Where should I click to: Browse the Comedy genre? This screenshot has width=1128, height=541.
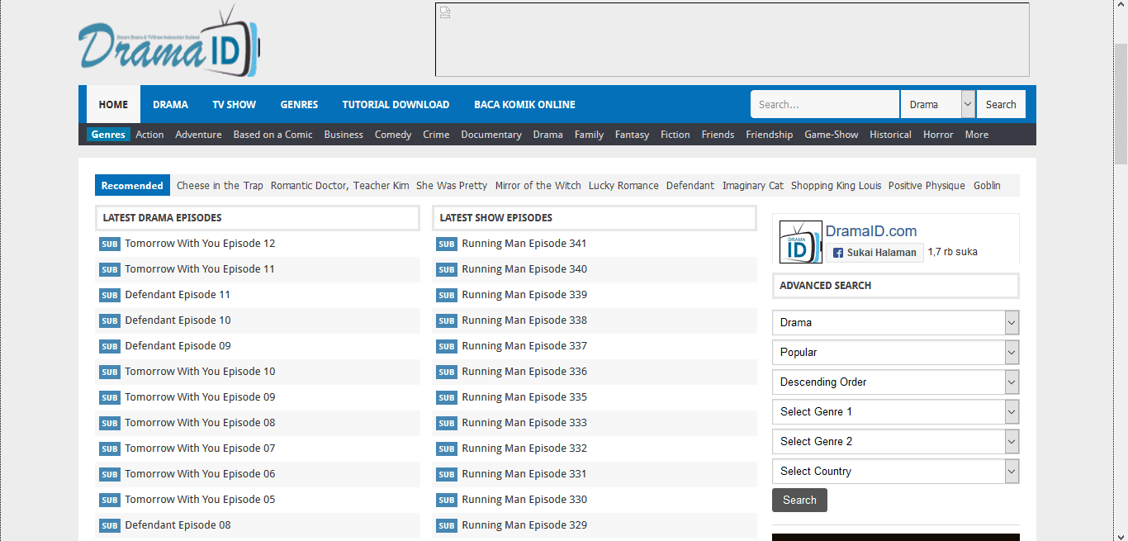(393, 135)
